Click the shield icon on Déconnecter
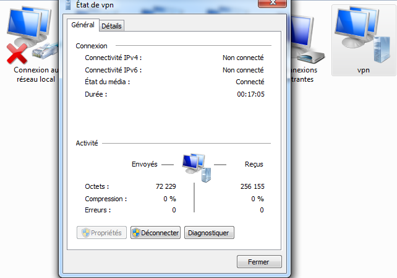 (x=136, y=233)
